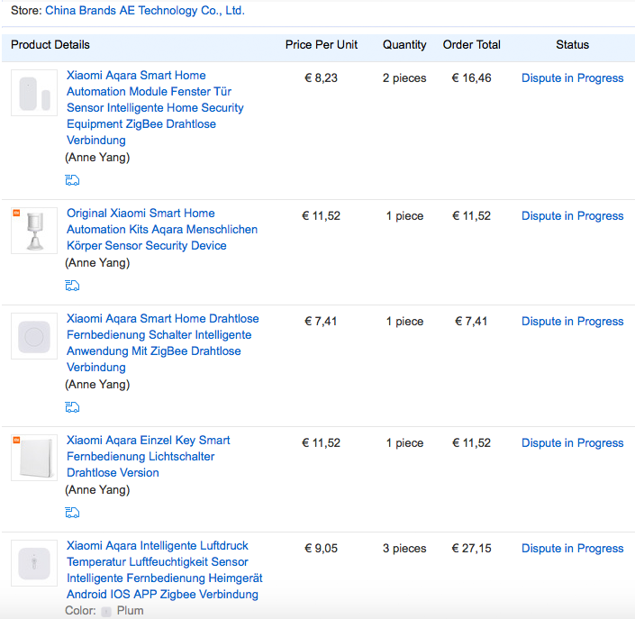
Task: Click the round wireless switch thumbnail
Action: [x=34, y=337]
